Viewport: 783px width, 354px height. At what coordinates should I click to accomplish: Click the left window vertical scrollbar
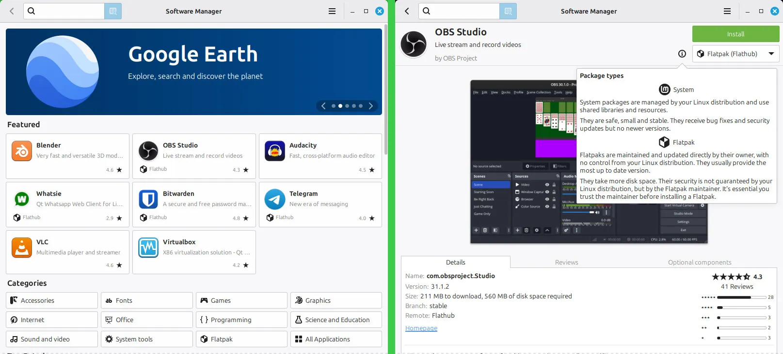coord(385,92)
